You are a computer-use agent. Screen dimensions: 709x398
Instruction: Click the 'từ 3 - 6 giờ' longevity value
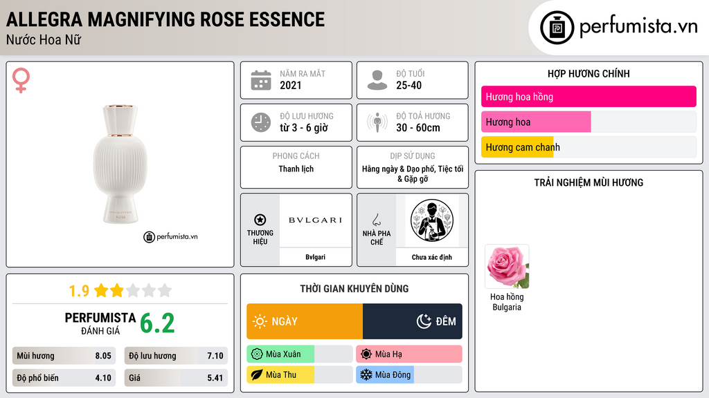pos(304,128)
